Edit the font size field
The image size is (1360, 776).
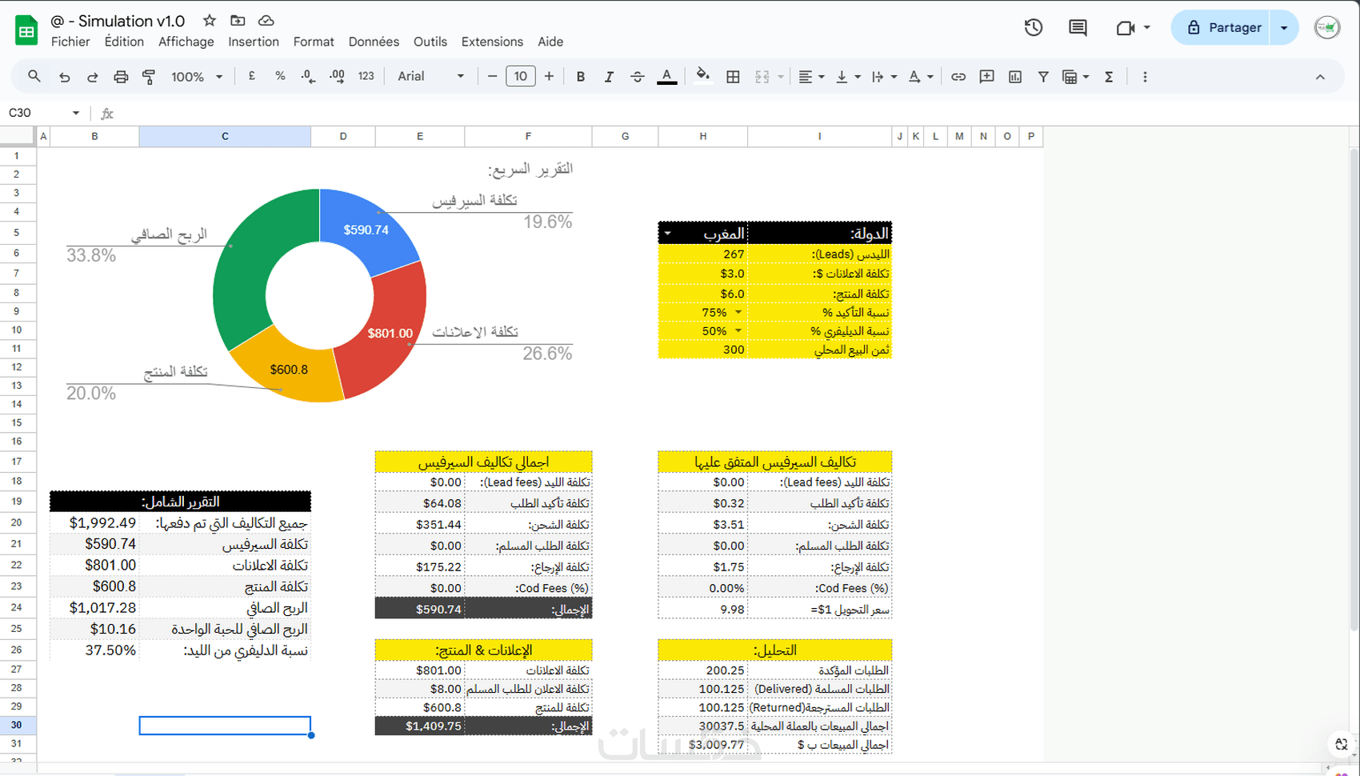point(520,77)
